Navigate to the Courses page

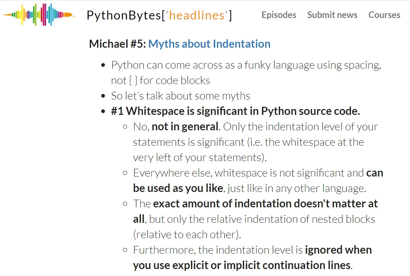[x=384, y=15]
